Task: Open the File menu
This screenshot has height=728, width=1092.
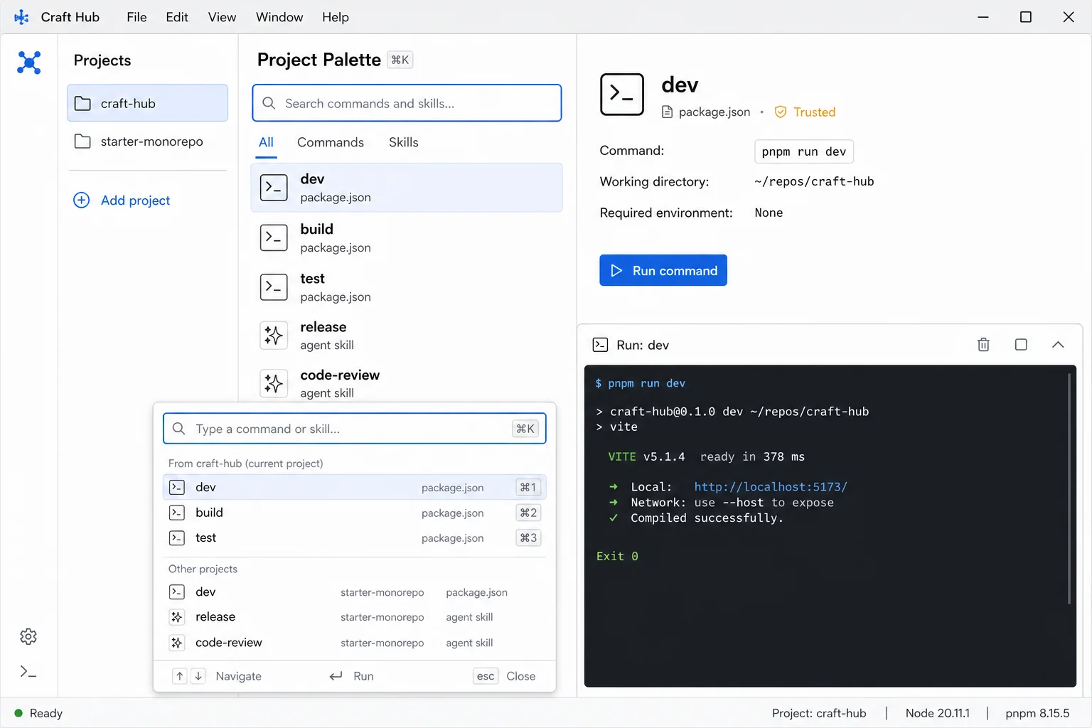Action: coord(136,17)
